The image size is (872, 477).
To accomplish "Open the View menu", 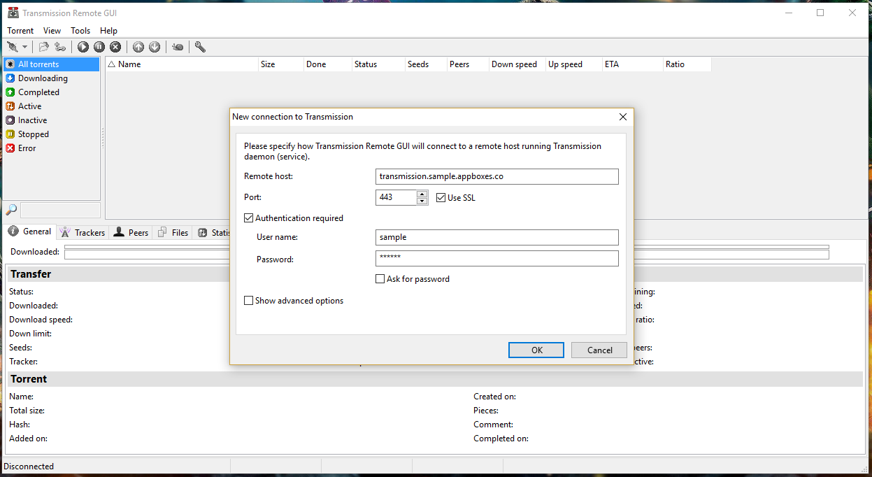I will (52, 31).
